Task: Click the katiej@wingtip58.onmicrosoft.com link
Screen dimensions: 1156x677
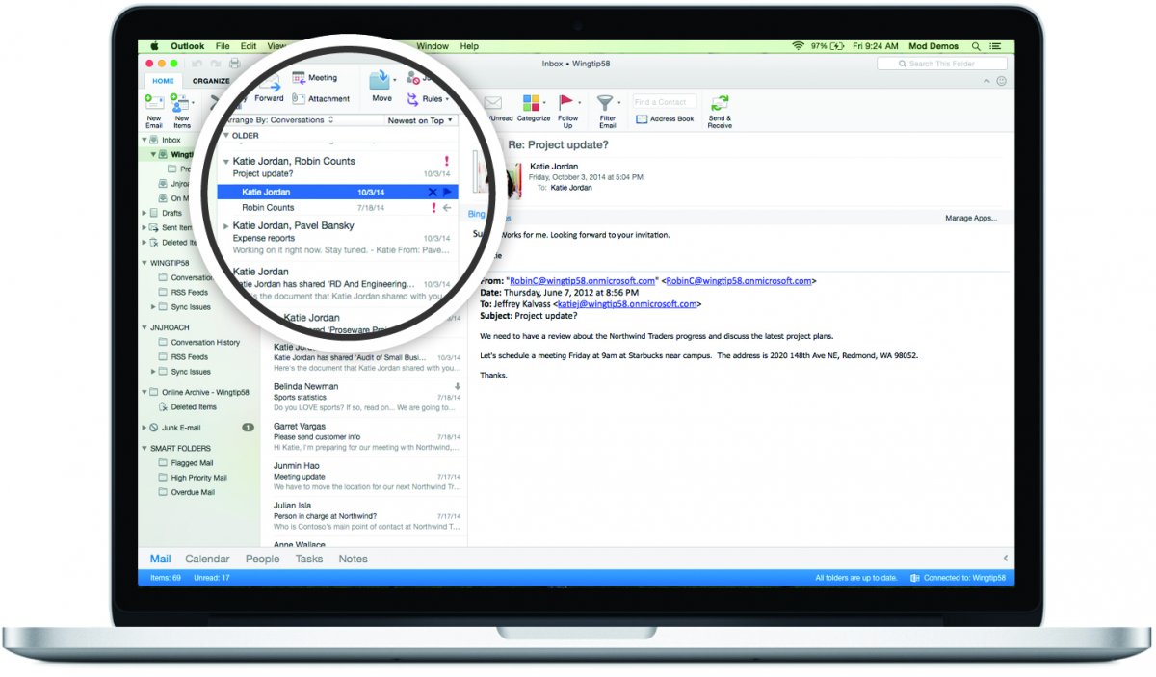Action: [626, 303]
